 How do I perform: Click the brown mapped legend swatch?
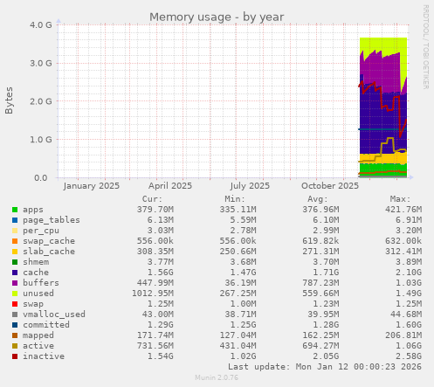pos(15,335)
